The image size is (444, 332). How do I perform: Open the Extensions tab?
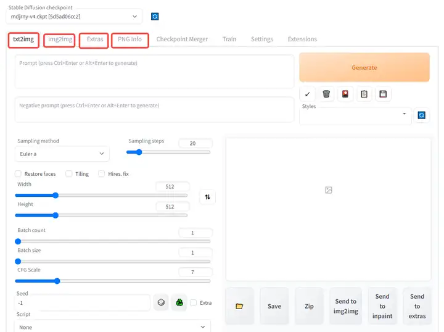click(x=302, y=39)
